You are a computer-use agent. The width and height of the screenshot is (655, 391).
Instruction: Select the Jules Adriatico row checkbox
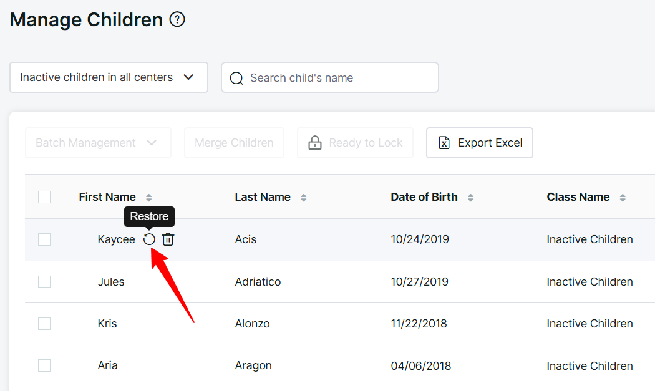pyautogui.click(x=44, y=282)
